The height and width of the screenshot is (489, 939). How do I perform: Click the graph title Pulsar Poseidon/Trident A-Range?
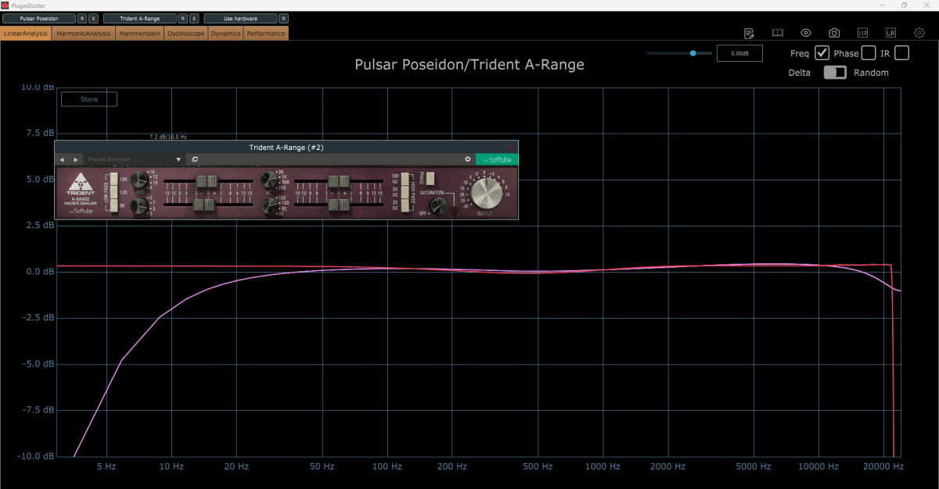point(469,65)
